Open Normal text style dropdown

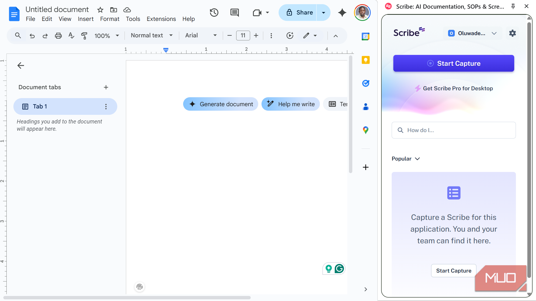pyautogui.click(x=152, y=35)
